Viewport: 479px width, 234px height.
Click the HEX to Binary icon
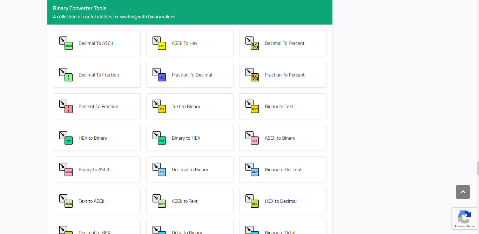(66, 138)
